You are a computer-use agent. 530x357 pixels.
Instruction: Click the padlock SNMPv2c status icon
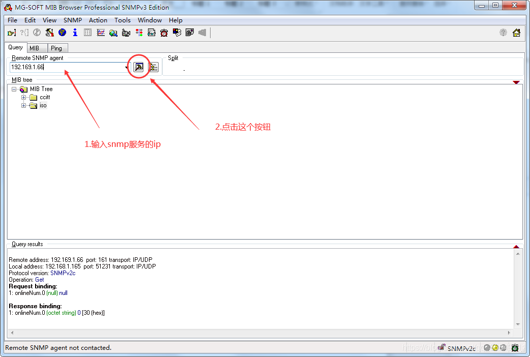(441, 347)
